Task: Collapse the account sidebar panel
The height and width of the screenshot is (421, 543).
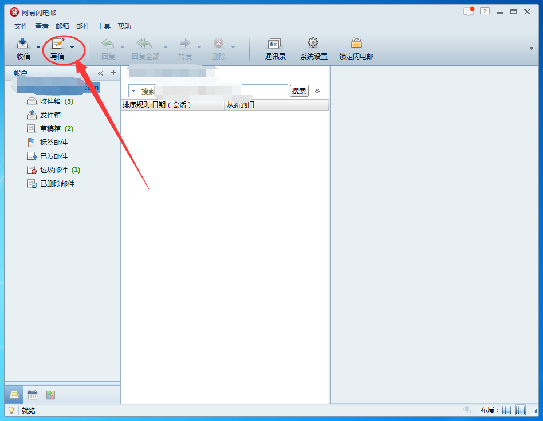Action: [x=100, y=73]
